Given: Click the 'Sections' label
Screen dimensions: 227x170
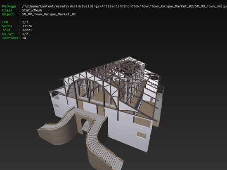Looking at the screenshot, I should click(11, 38).
